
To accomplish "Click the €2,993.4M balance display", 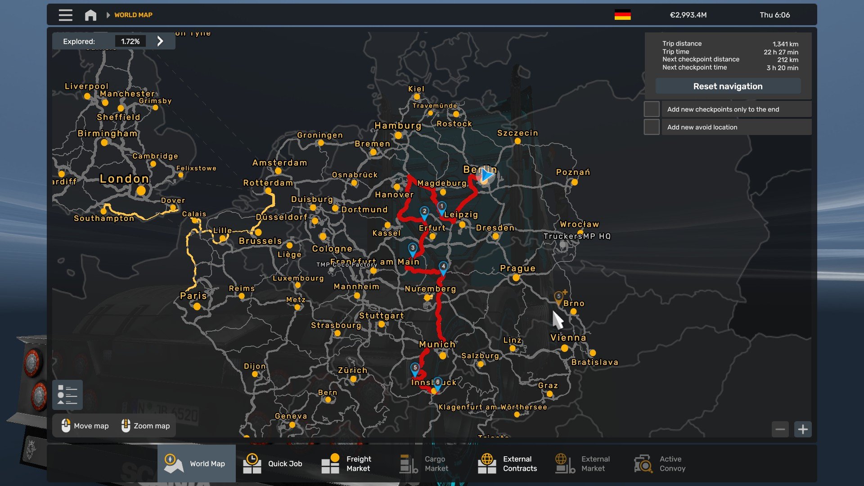I will [x=688, y=15].
